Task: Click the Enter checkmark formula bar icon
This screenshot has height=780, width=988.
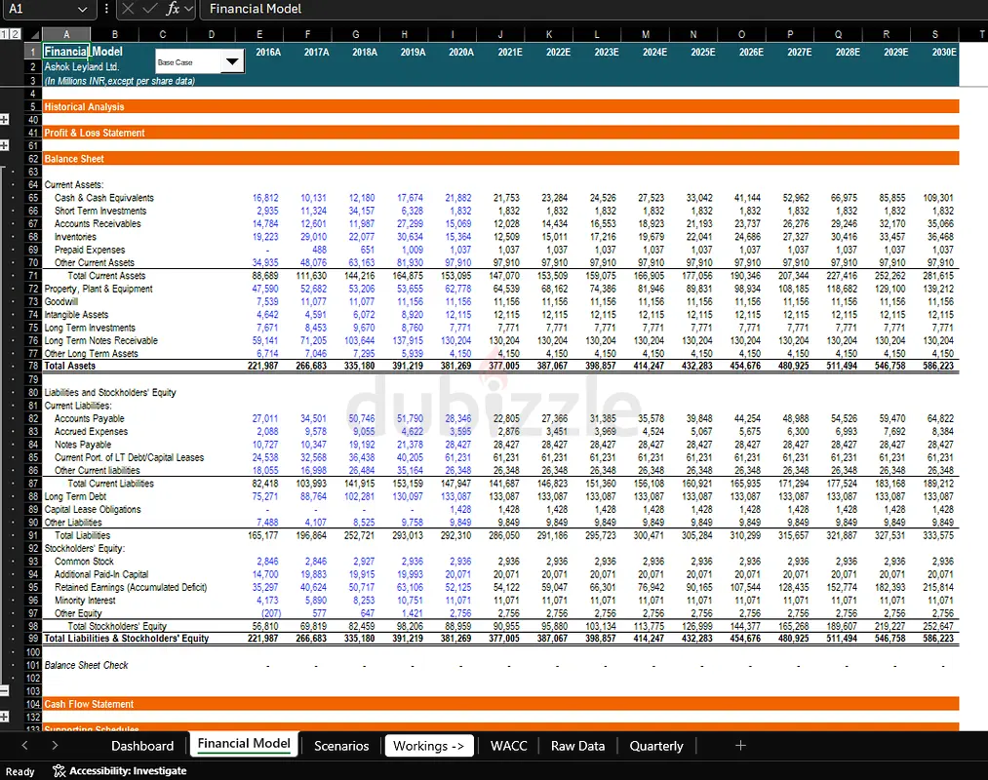Action: coord(150,9)
